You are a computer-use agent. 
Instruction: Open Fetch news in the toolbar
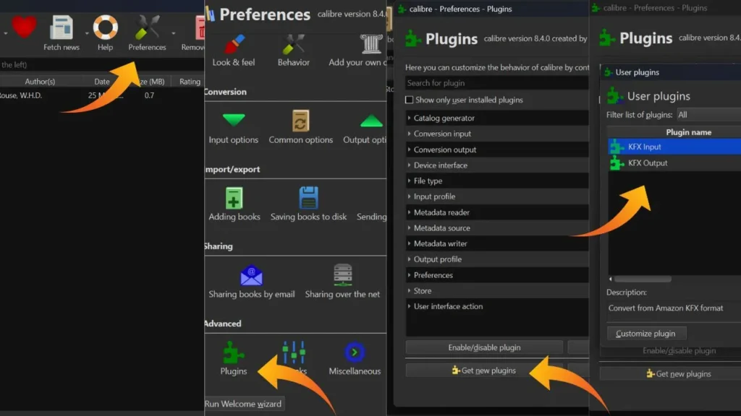pyautogui.click(x=62, y=33)
